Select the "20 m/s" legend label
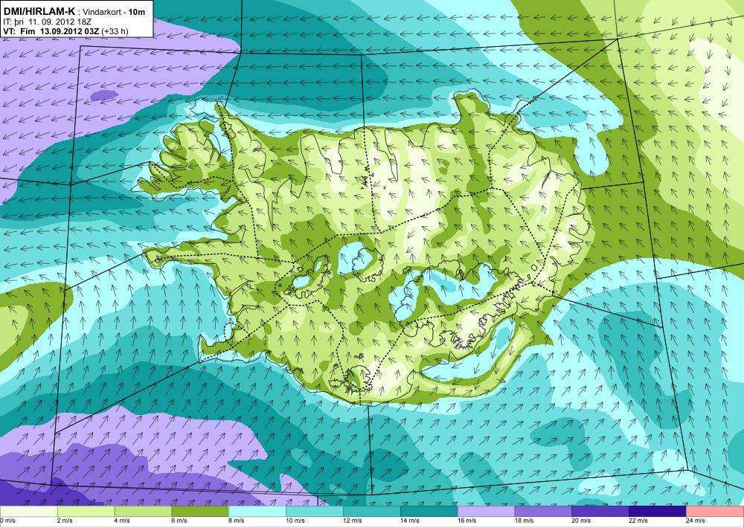This screenshot has width=744, height=528. (x=581, y=521)
